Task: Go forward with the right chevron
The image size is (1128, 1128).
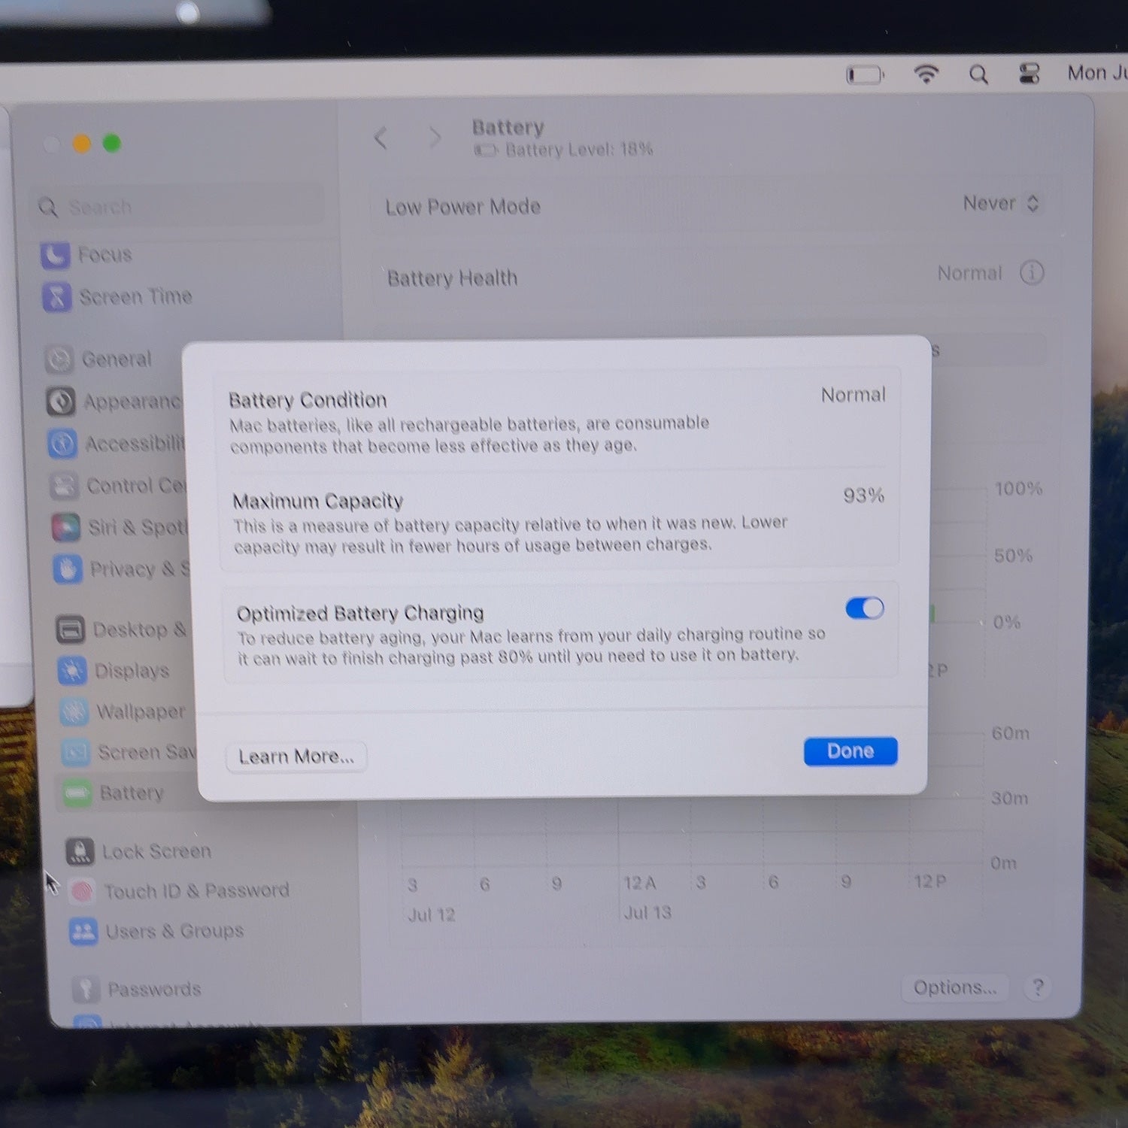Action: (x=435, y=138)
